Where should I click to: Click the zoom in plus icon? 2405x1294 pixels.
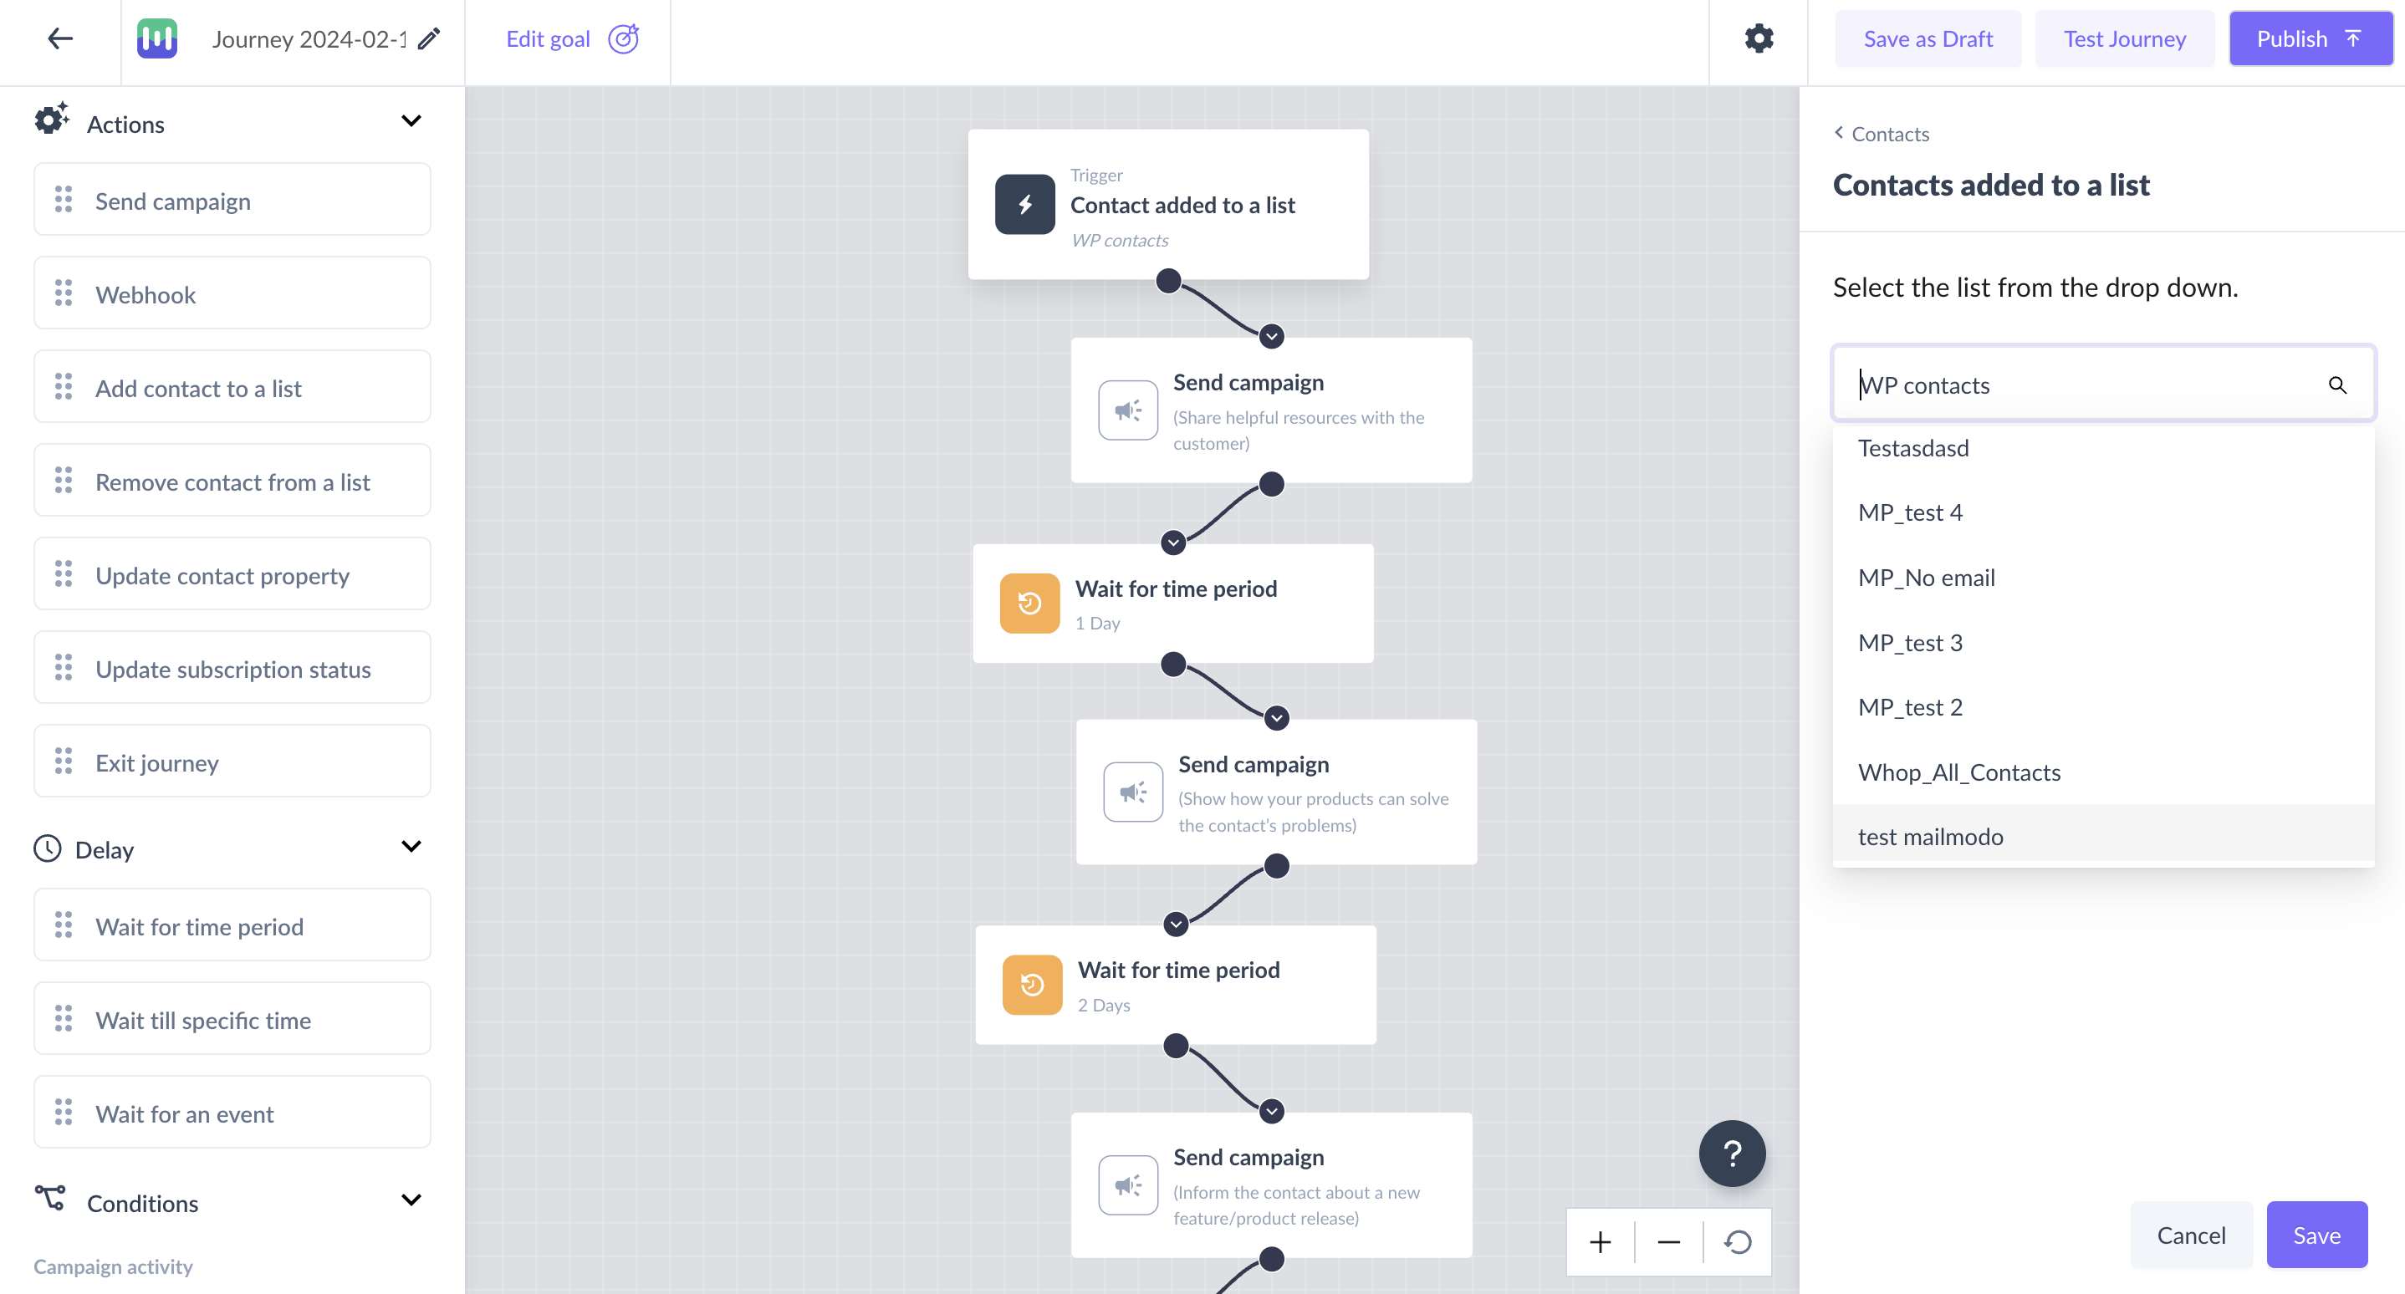(x=1601, y=1241)
